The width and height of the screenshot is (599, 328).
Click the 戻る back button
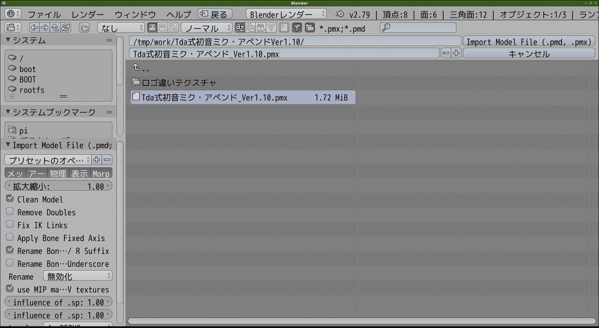pos(215,14)
